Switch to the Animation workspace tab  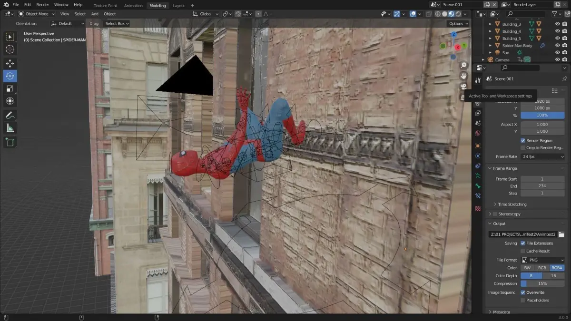pos(133,6)
